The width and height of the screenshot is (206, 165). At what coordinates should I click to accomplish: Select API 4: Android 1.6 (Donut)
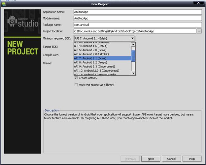pyautogui.click(x=102, y=46)
